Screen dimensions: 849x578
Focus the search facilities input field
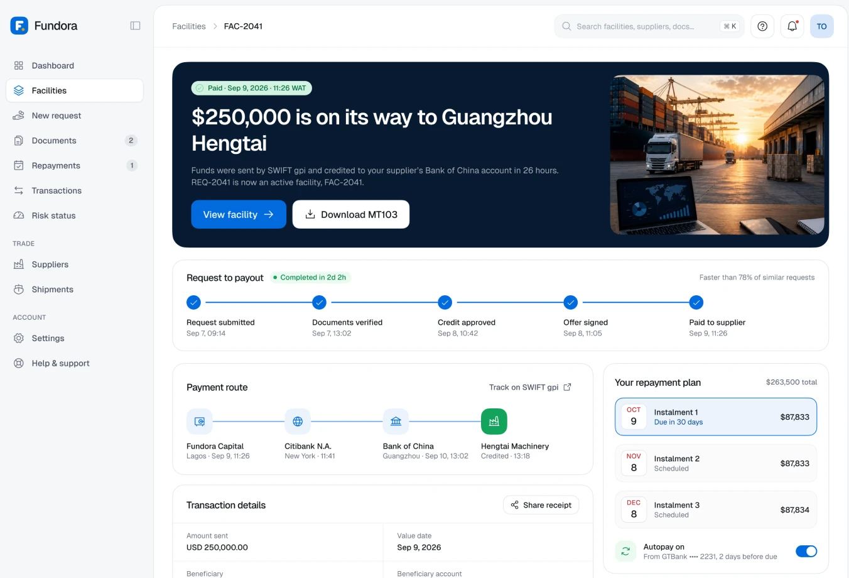pos(649,26)
